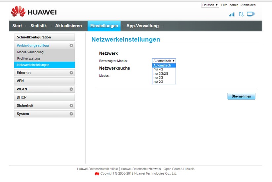272x182 pixels.
Task: Click the signal strength bars icon
Action: [232, 14]
